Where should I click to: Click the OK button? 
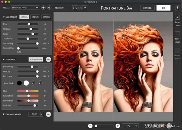(163, 8)
